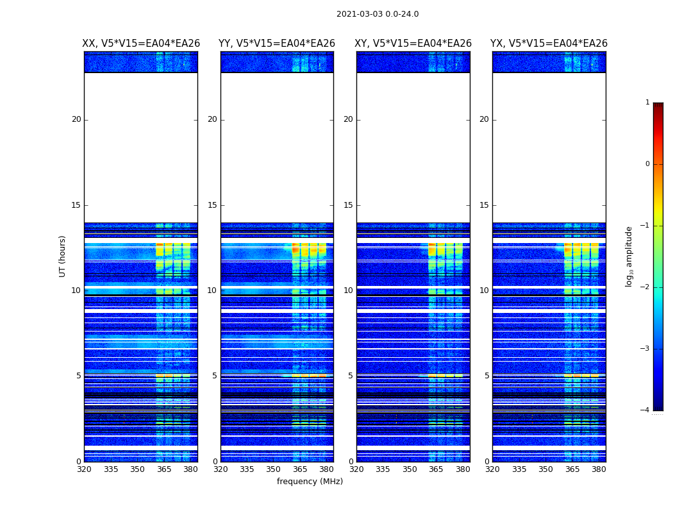The width and height of the screenshot is (673, 513).
Task: Click the dark red top of the colorbar
Action: [658, 106]
